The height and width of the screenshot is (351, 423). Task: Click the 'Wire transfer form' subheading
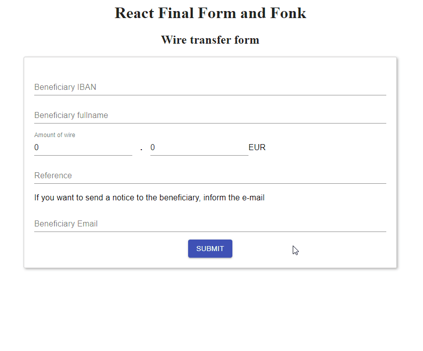210,40
